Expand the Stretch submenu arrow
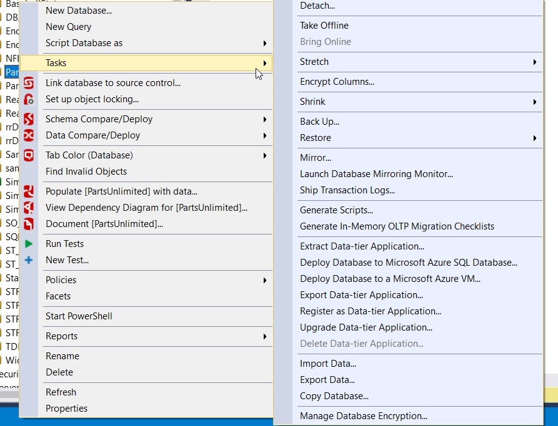The image size is (558, 426). click(x=535, y=62)
